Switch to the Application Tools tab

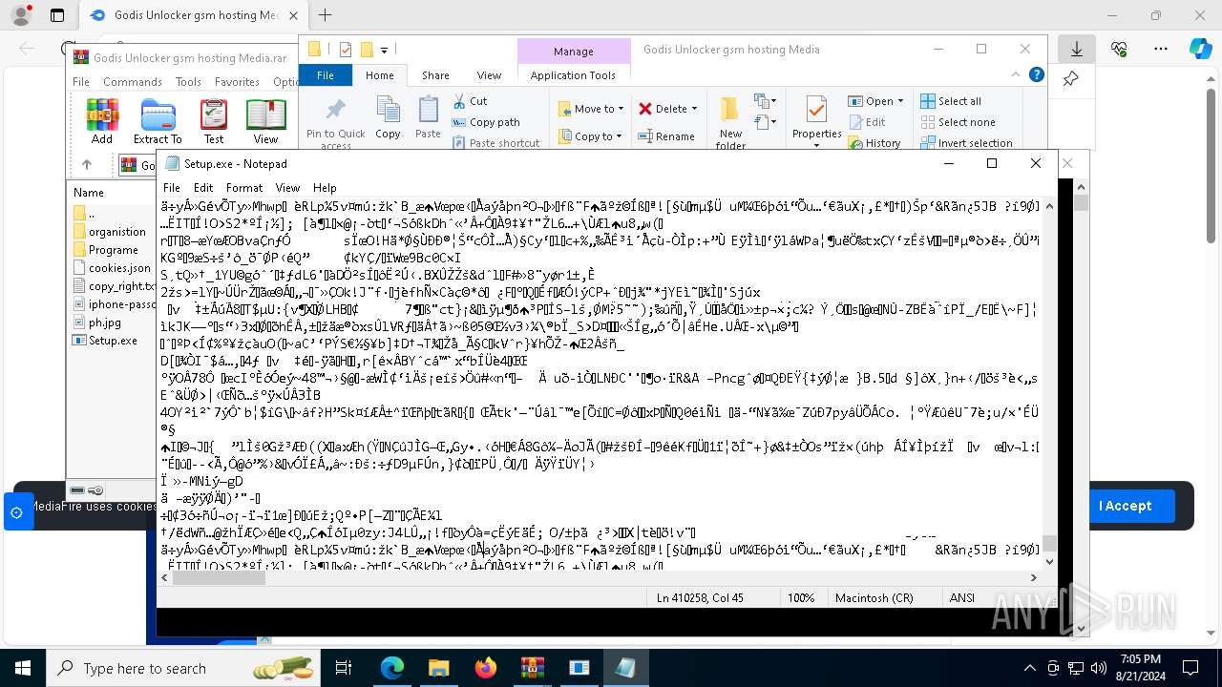tap(573, 75)
